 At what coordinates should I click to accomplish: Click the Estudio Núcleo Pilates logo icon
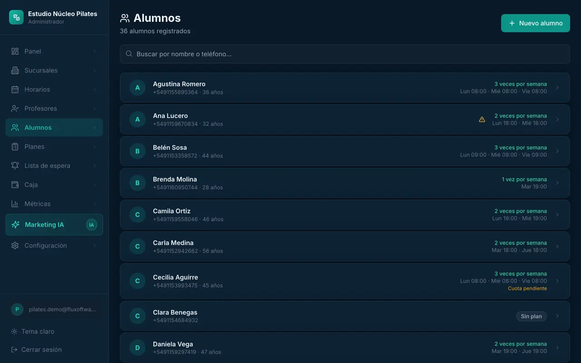tap(16, 17)
